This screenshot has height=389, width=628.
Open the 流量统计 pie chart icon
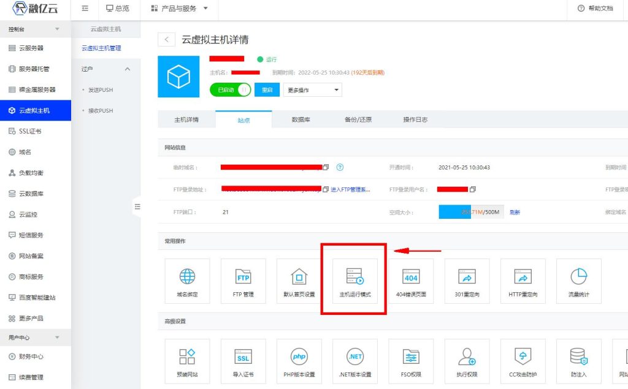(x=578, y=277)
